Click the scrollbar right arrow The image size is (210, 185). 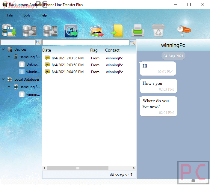tap(134, 168)
